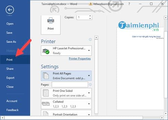Image resolution: width=168 pixels, height=120 pixels.
Task: Click the horizontal scrollbar right arrow
Action: tap(162, 118)
